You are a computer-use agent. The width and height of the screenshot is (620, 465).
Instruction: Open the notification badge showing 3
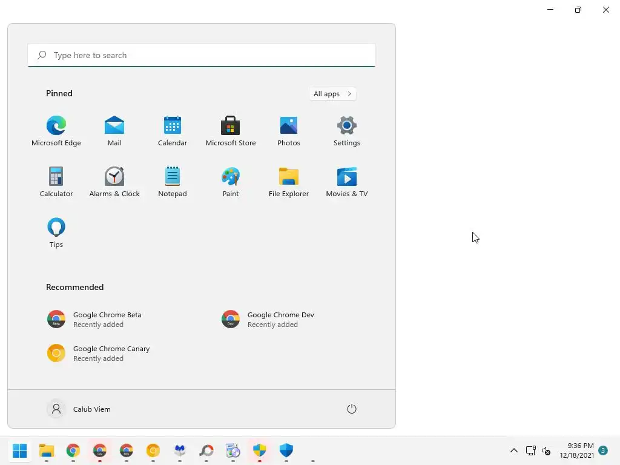[x=602, y=450]
